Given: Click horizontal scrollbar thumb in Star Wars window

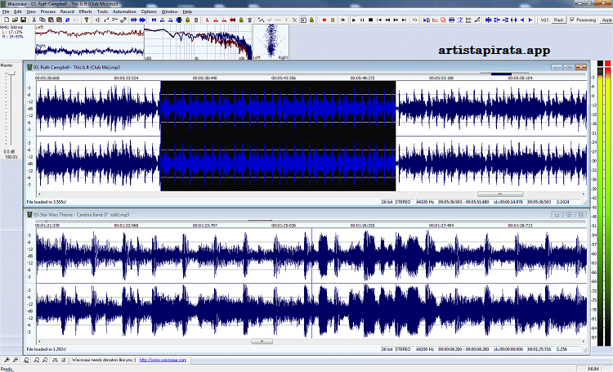Looking at the screenshot, I should [262, 342].
